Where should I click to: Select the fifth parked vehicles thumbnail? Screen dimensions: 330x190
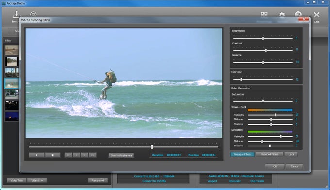pos(12,94)
